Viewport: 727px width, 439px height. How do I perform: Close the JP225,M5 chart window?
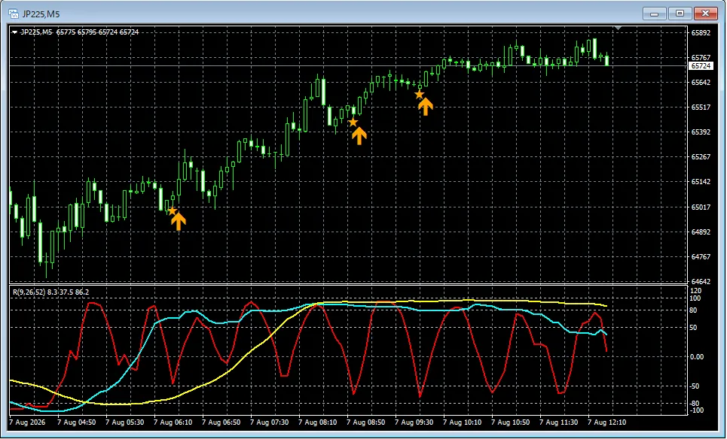706,14
